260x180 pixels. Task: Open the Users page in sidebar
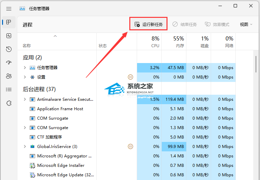[x=9, y=76]
